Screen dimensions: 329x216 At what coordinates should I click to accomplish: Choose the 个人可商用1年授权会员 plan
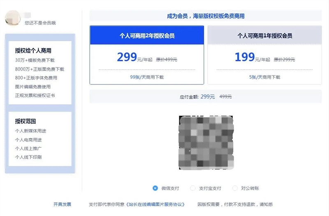(x=264, y=36)
